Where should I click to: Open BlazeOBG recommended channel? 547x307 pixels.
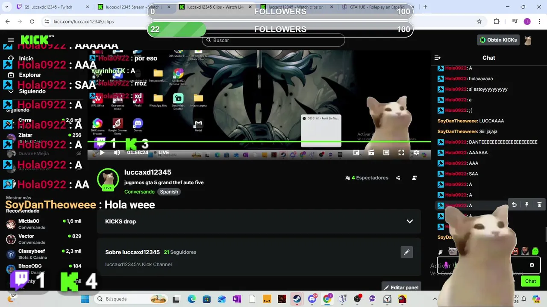pyautogui.click(x=44, y=268)
